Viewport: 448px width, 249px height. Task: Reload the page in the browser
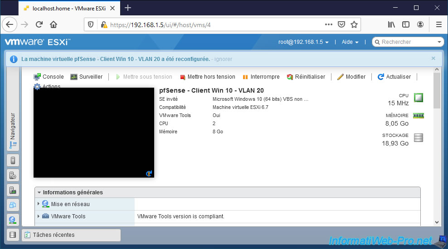pos(39,24)
